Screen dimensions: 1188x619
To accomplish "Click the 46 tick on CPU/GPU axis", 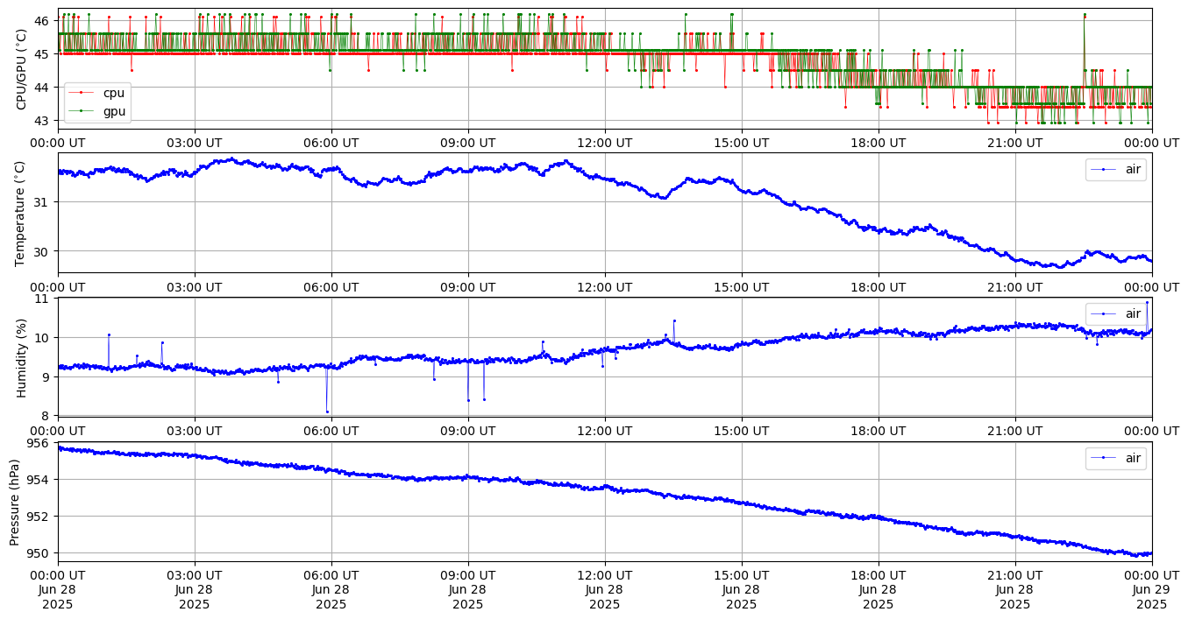I will (43, 20).
